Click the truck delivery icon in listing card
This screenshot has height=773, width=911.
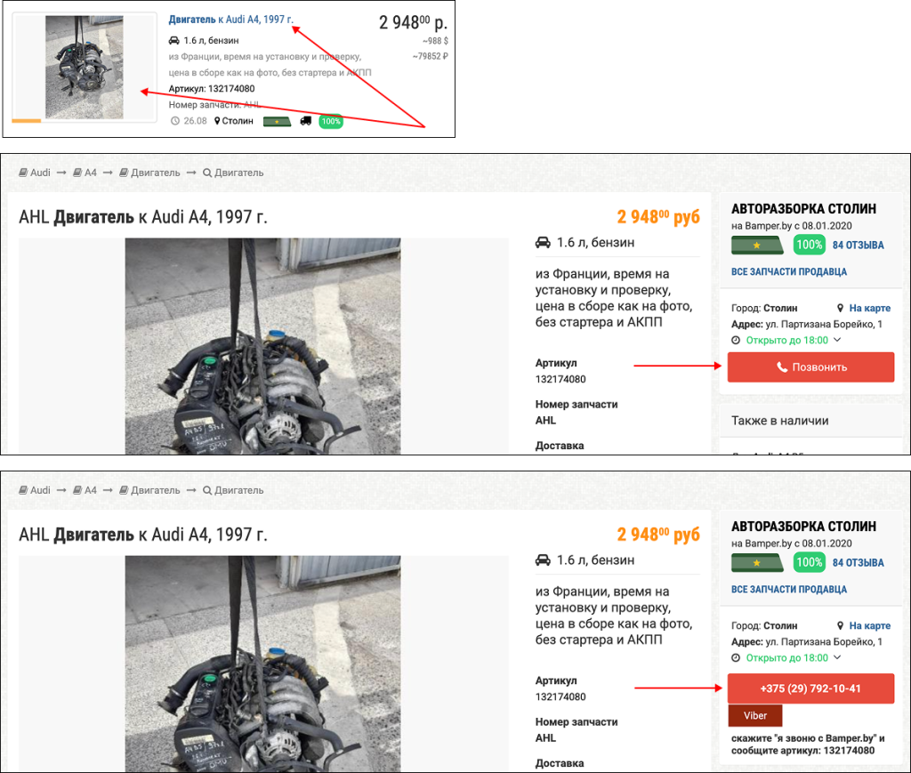pos(306,121)
